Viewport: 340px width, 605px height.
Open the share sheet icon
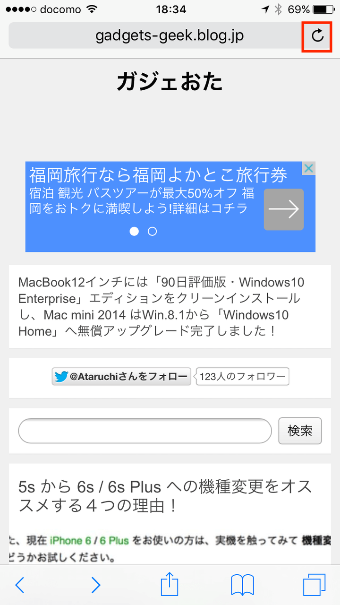point(170,584)
